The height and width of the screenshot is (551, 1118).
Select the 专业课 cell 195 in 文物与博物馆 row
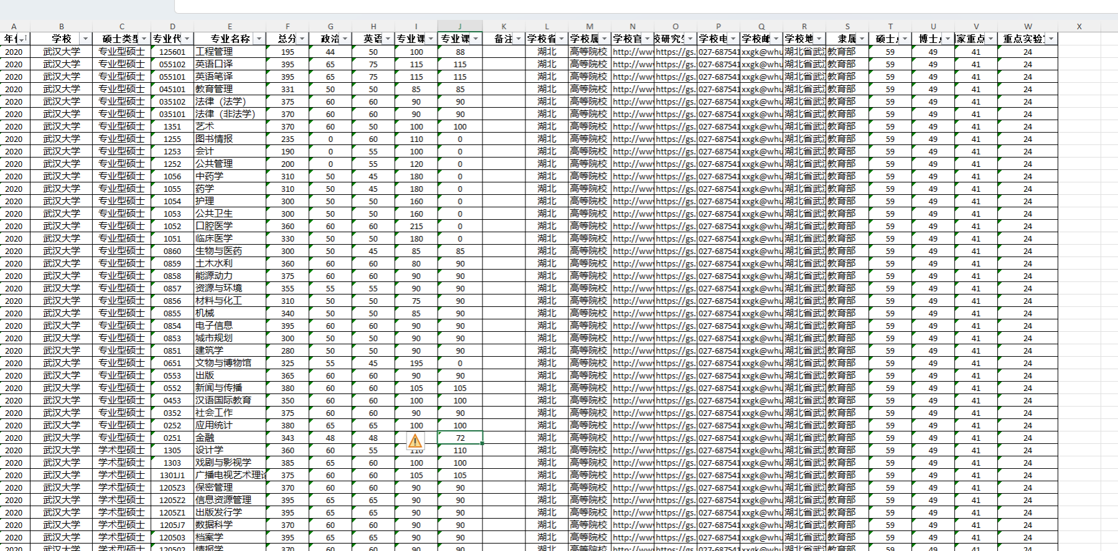pyautogui.click(x=416, y=363)
